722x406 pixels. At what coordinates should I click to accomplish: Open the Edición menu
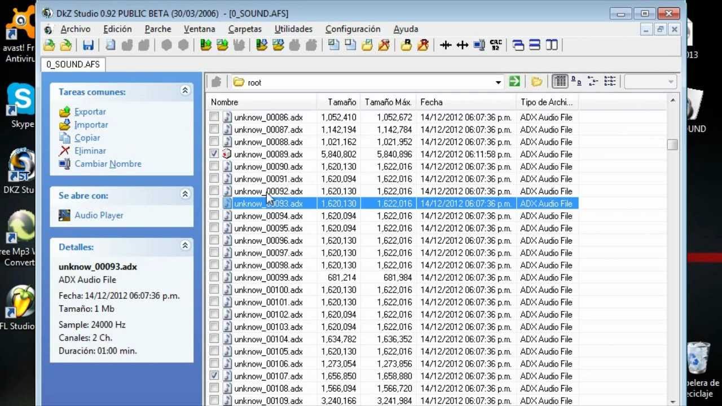pyautogui.click(x=117, y=29)
